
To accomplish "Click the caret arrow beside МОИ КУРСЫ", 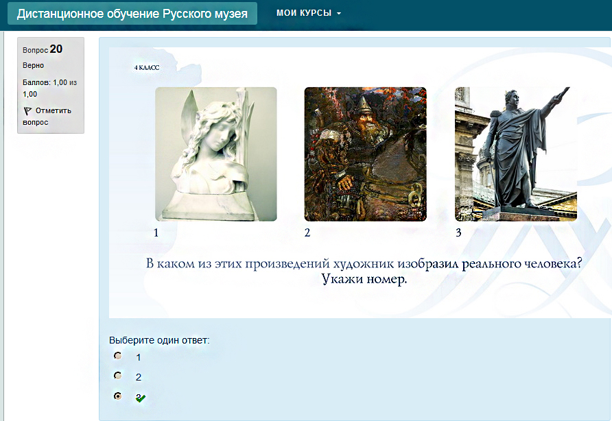I will [339, 14].
